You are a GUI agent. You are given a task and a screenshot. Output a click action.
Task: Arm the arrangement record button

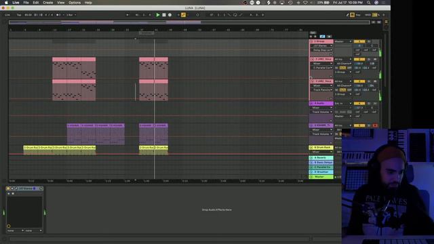click(x=170, y=15)
